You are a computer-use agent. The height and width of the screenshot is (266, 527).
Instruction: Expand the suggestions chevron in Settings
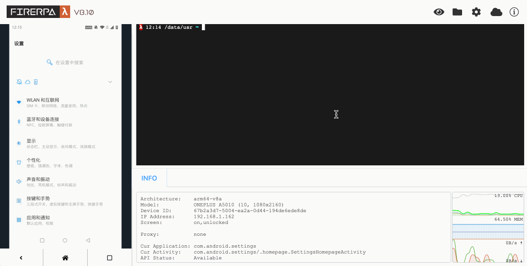(110, 82)
